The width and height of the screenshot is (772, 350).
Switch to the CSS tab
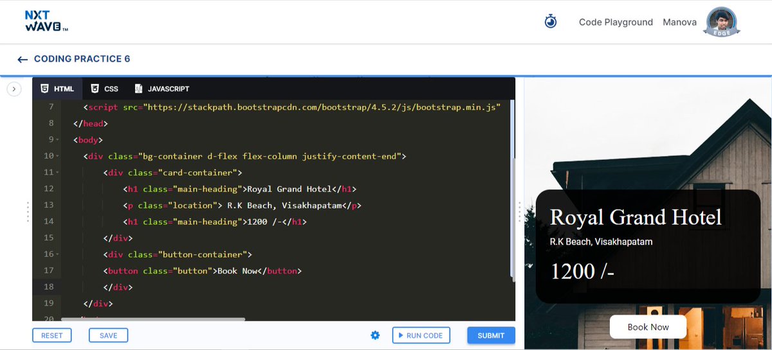click(x=104, y=89)
